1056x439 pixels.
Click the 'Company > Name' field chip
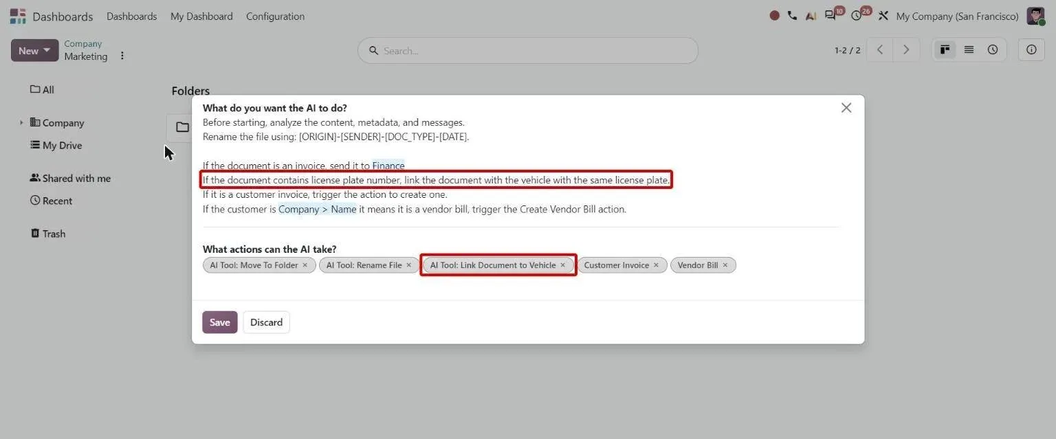point(317,209)
